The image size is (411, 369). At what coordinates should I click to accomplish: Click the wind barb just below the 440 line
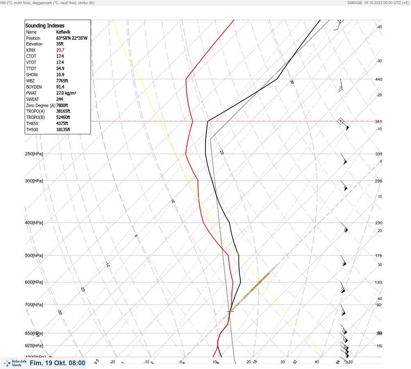[341, 85]
